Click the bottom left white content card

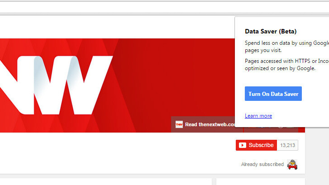(104, 181)
